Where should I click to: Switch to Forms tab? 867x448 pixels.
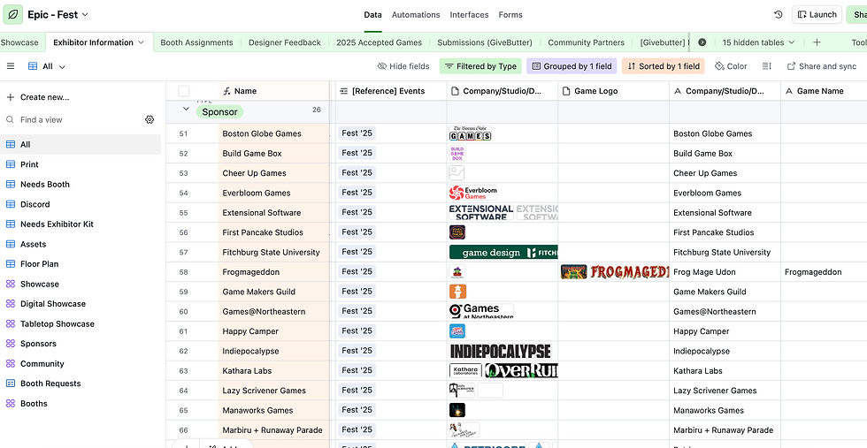(510, 15)
